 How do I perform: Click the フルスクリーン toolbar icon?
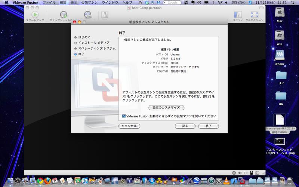click(x=255, y=15)
